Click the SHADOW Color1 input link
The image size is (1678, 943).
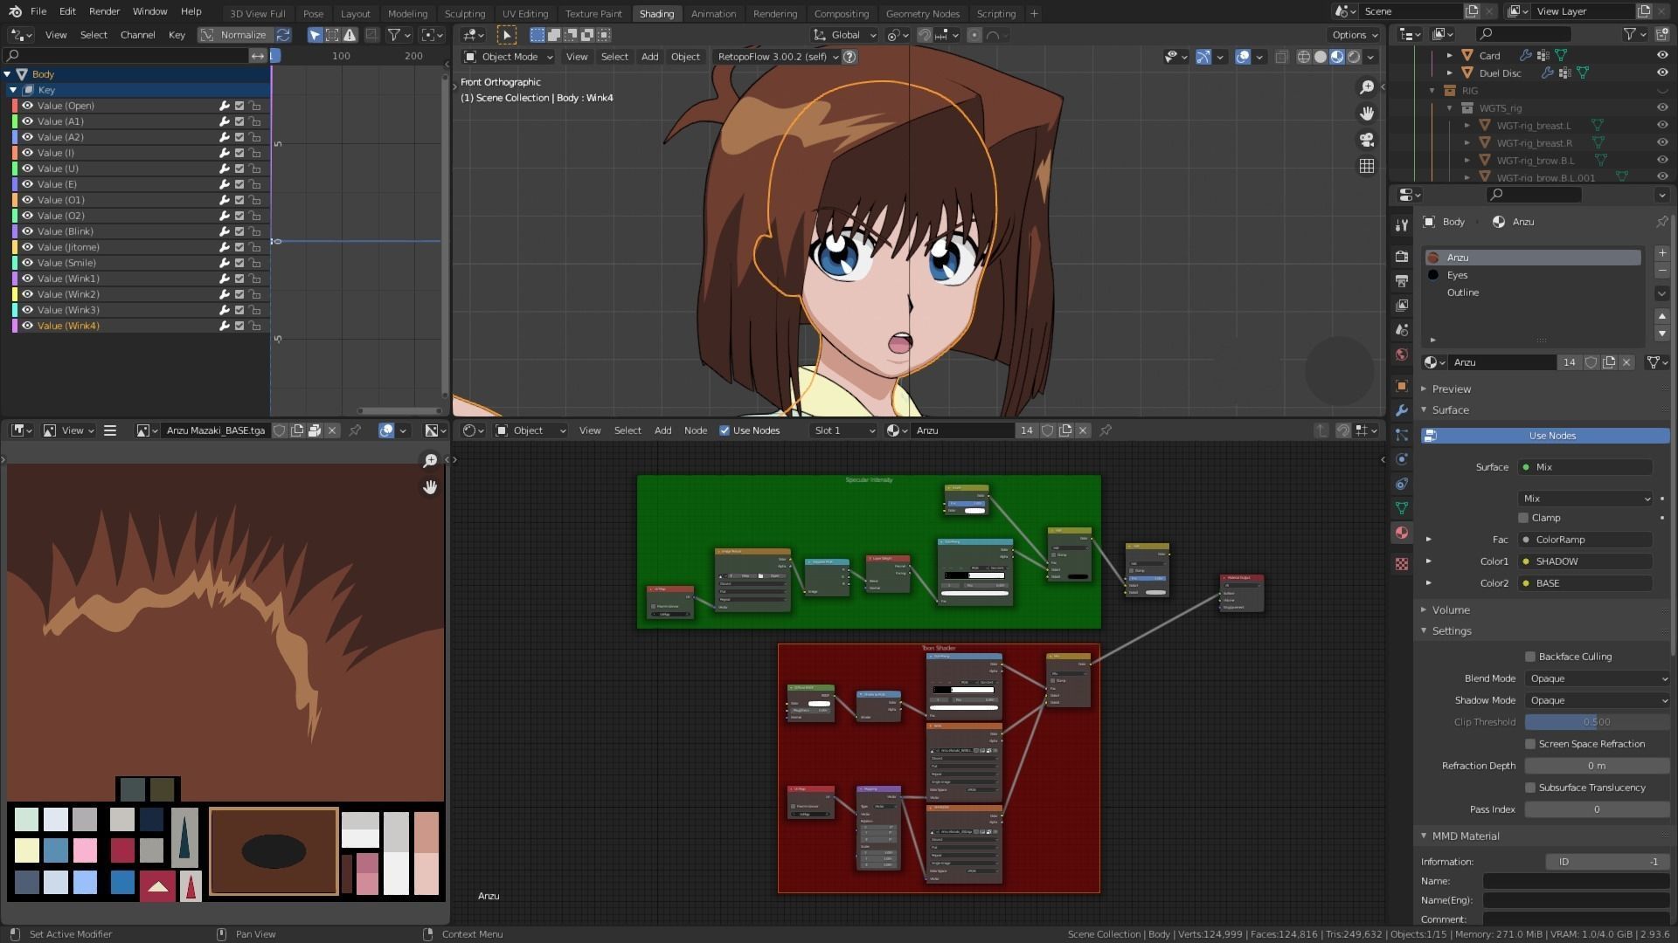tap(1585, 561)
